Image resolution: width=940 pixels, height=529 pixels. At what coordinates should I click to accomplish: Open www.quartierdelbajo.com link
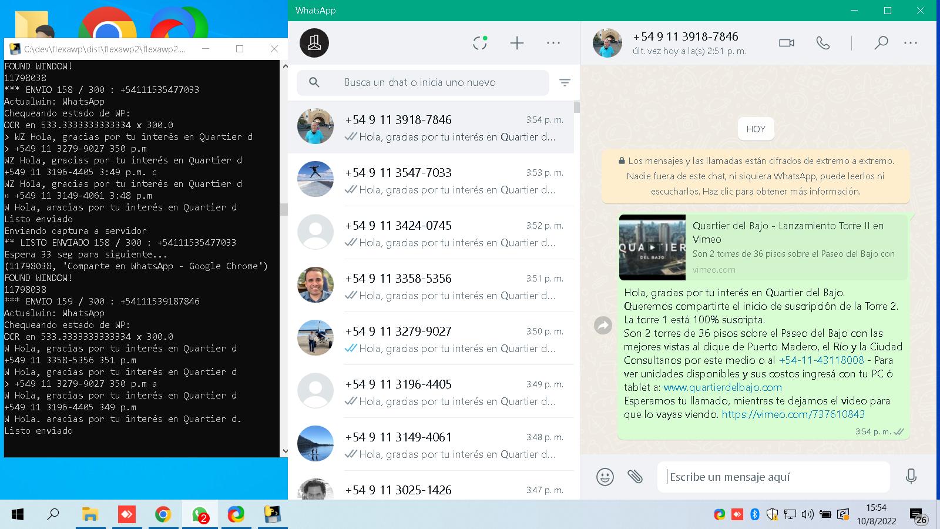(x=723, y=387)
